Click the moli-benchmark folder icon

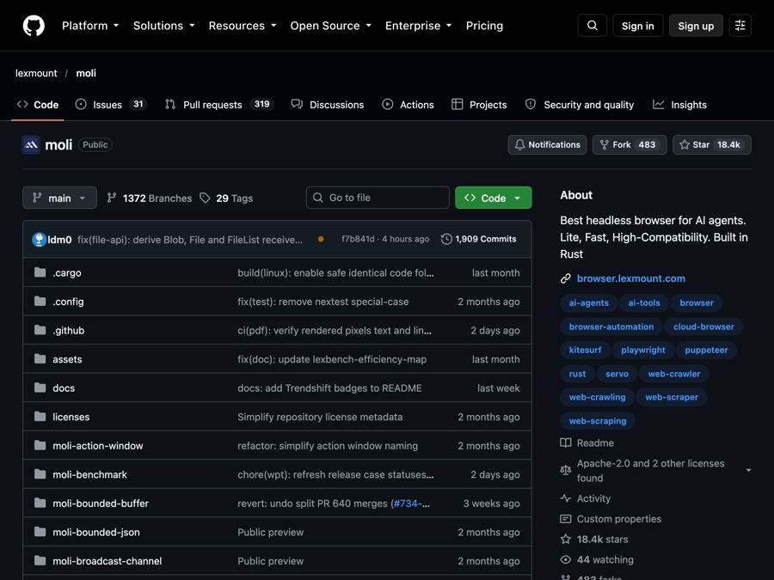pos(40,474)
